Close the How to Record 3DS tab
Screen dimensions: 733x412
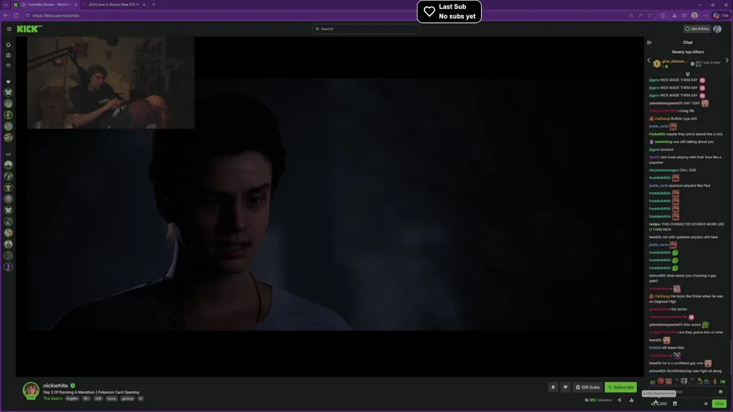[x=144, y=5]
